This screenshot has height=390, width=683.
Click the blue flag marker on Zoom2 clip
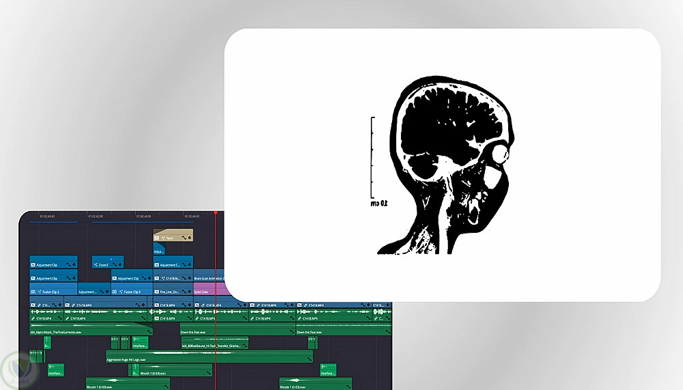click(111, 260)
